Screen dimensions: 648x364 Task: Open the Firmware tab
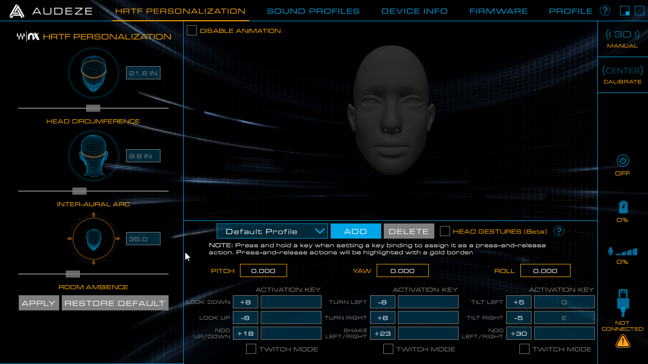[x=499, y=11]
